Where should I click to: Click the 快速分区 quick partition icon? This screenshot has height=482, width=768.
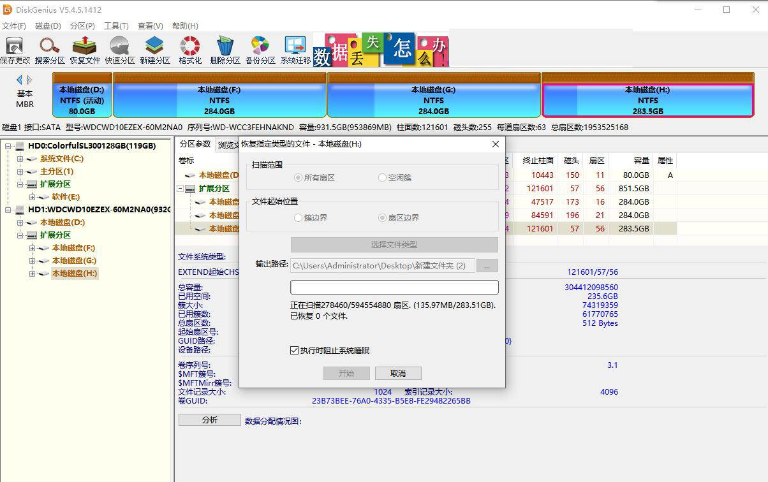coord(119,49)
